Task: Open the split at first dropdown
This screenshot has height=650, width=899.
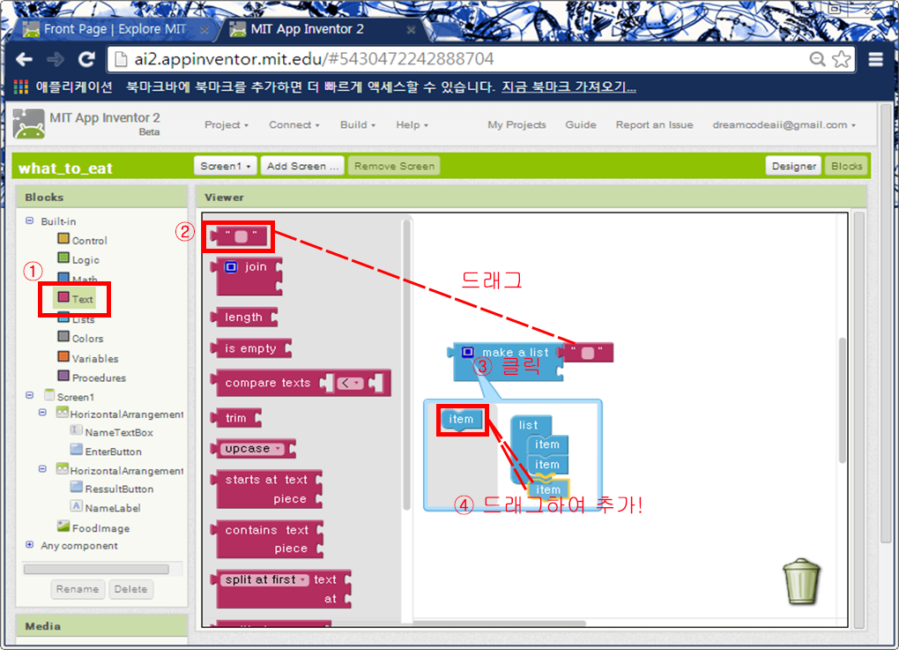Action: 265,579
